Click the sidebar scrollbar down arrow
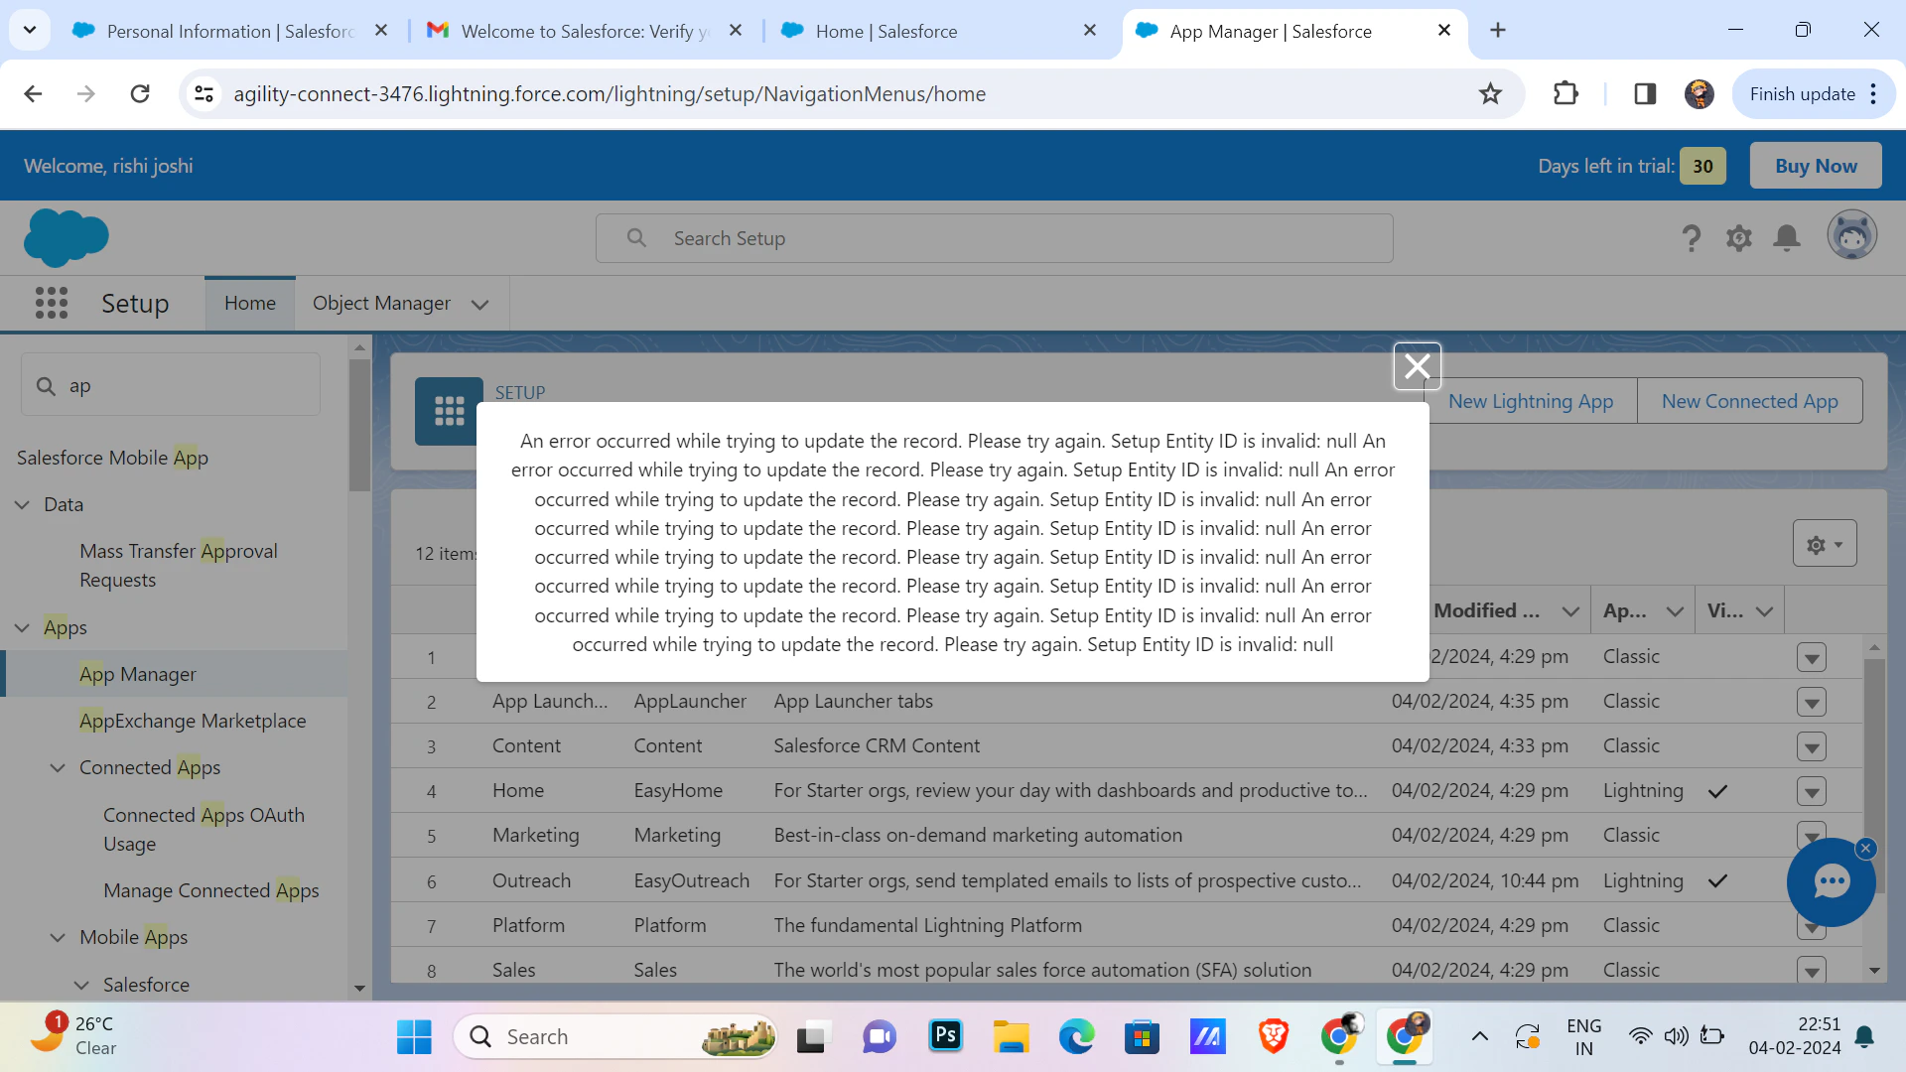Screen dimensions: 1906x1072 click(x=359, y=989)
